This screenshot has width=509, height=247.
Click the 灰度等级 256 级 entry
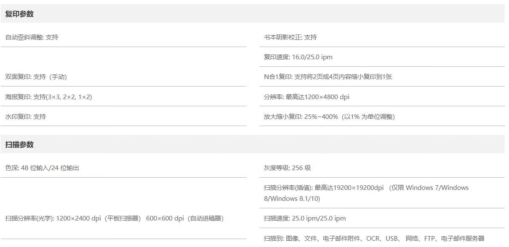tap(287, 168)
